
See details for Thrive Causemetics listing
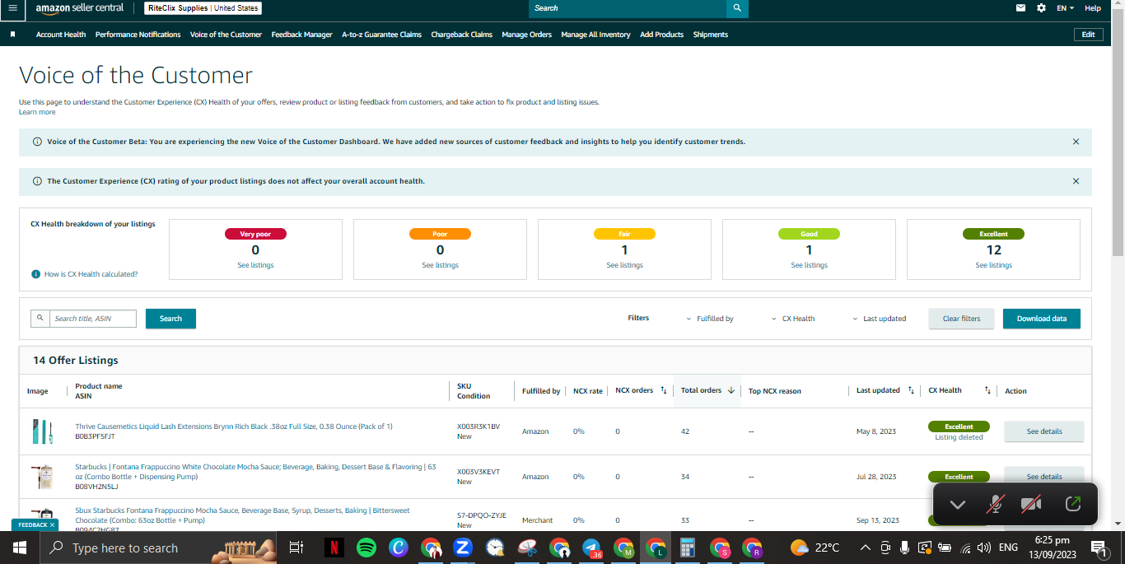[x=1043, y=431]
